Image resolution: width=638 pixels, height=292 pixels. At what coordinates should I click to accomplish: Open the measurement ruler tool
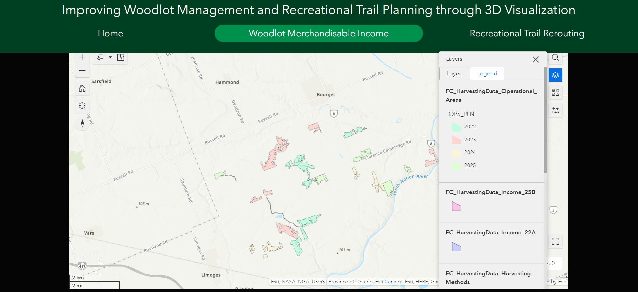point(555,110)
